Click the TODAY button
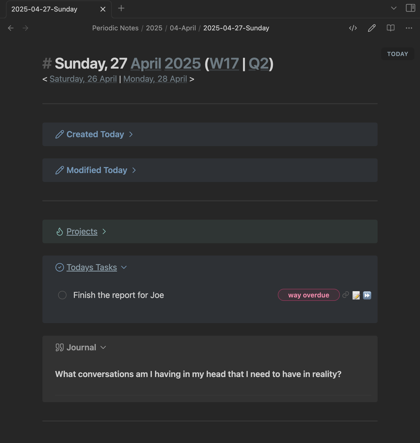Screen dimensions: 420x443 [x=397, y=54]
